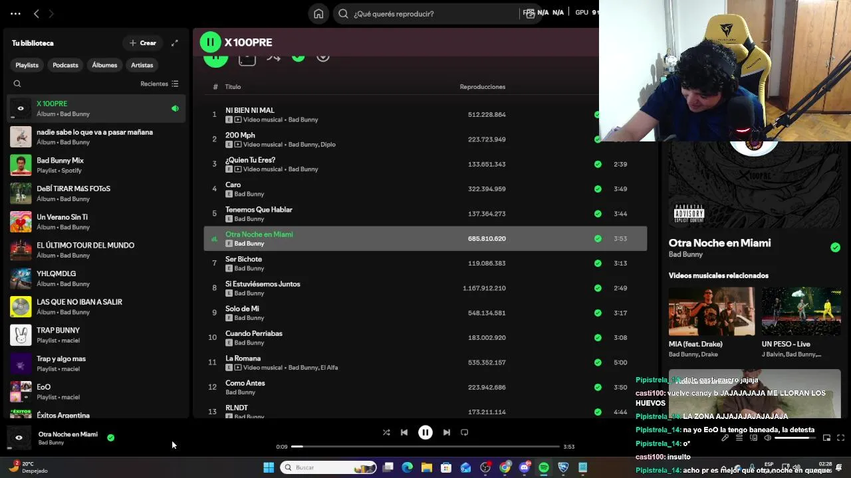The height and width of the screenshot is (478, 851).
Task: Toggle saved checkmark in Otra Noche en Miami sidebar
Action: point(835,248)
